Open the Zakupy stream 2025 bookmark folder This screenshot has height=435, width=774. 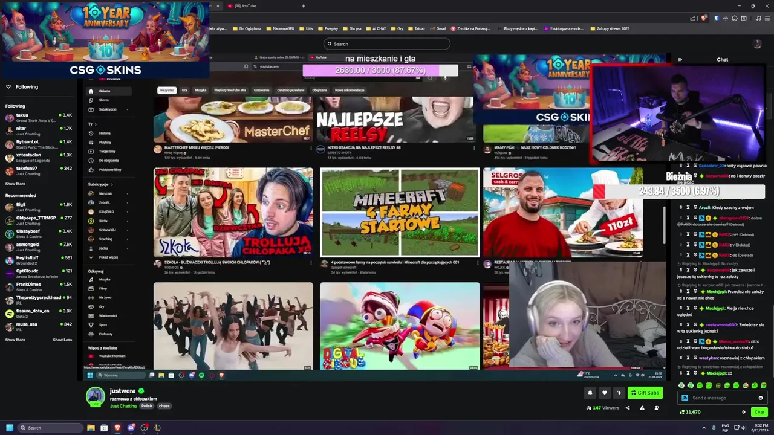(610, 28)
